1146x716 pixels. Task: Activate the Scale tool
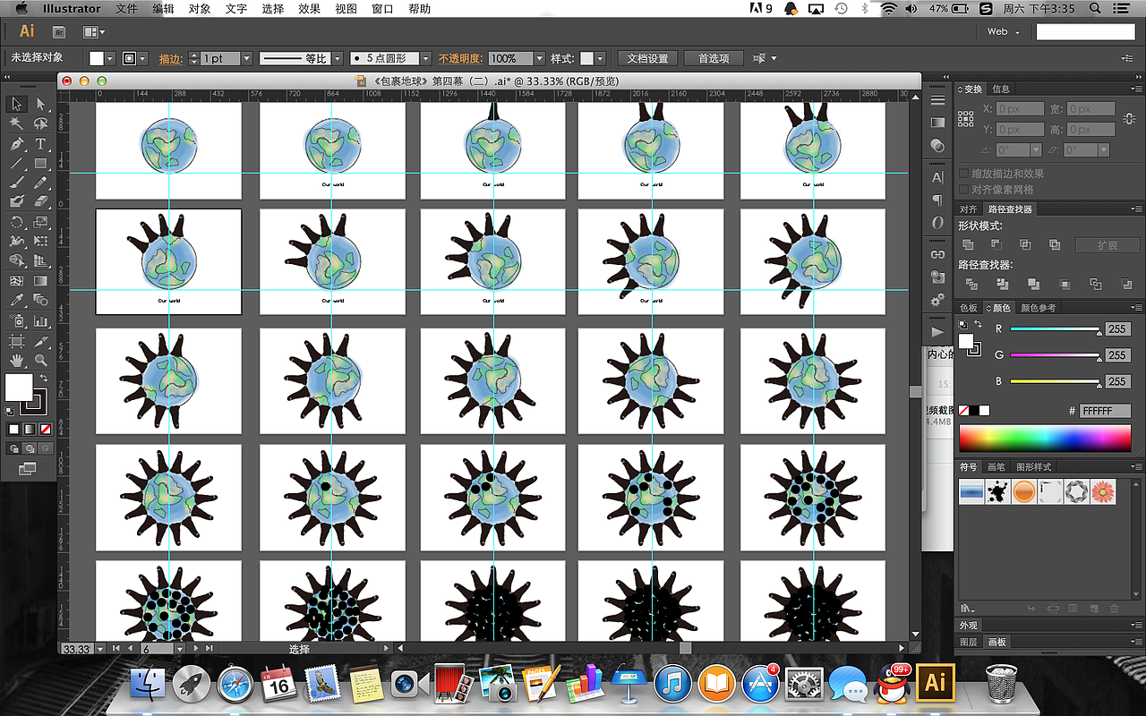click(40, 222)
